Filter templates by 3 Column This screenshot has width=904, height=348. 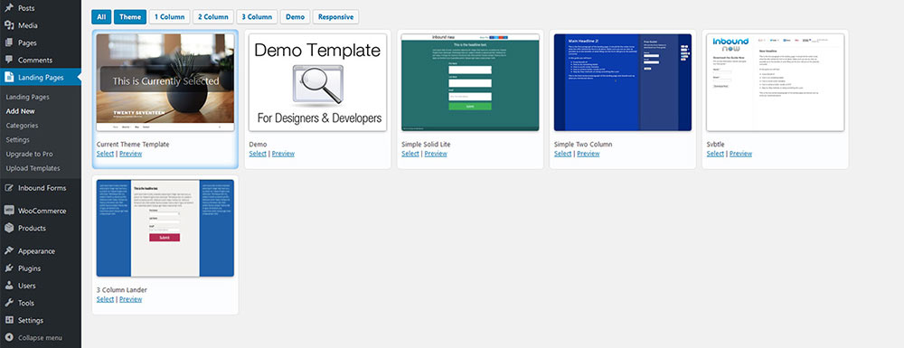(257, 16)
